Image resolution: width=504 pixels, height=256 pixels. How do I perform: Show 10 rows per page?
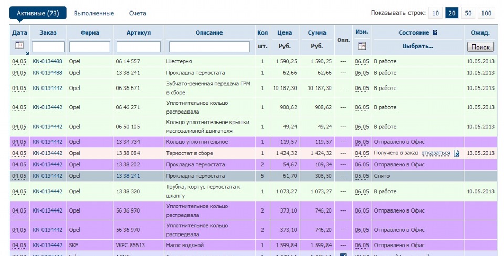435,13
